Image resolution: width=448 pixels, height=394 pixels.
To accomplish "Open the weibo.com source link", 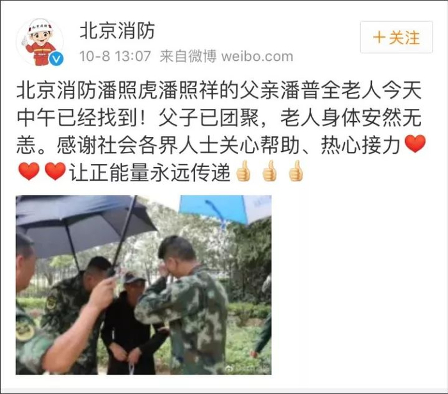I will tap(257, 56).
